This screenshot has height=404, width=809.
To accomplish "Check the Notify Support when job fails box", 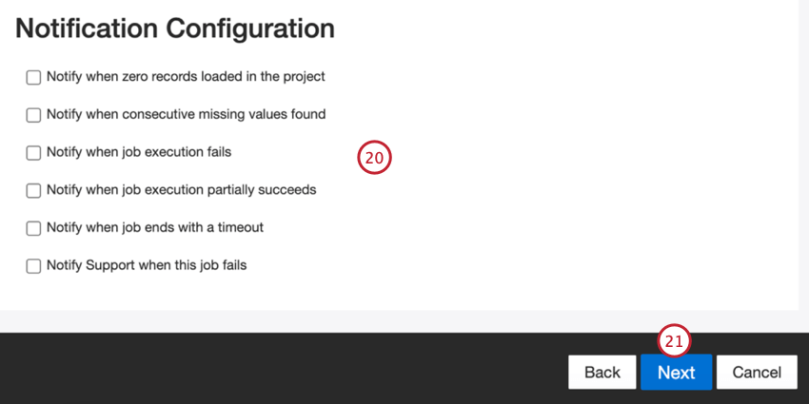I will 33,266.
